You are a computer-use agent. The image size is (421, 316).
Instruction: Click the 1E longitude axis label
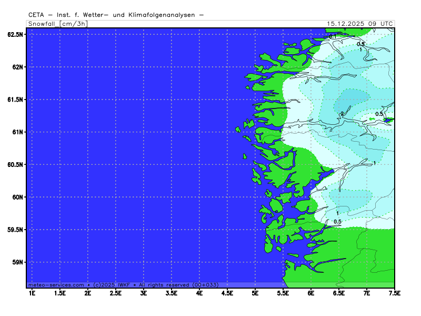[x=32, y=292]
